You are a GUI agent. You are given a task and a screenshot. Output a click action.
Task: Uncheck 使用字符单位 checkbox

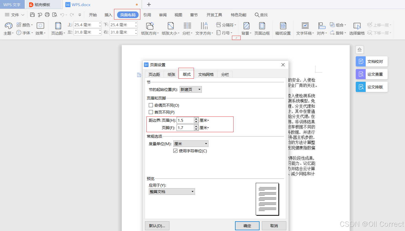(x=175, y=151)
